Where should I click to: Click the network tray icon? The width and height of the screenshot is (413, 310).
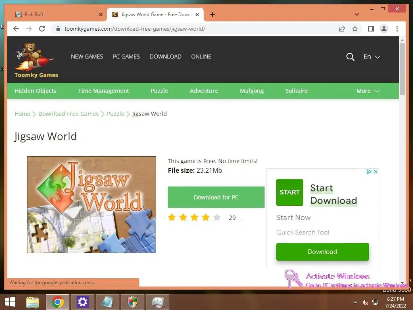[375, 302]
